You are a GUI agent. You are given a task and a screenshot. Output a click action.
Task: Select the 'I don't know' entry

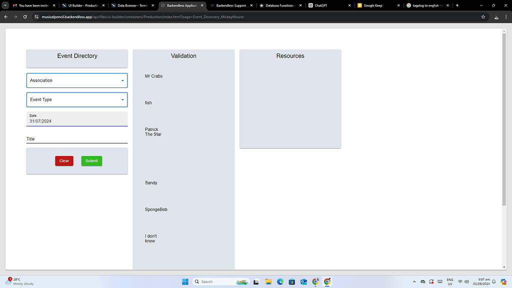click(x=151, y=238)
